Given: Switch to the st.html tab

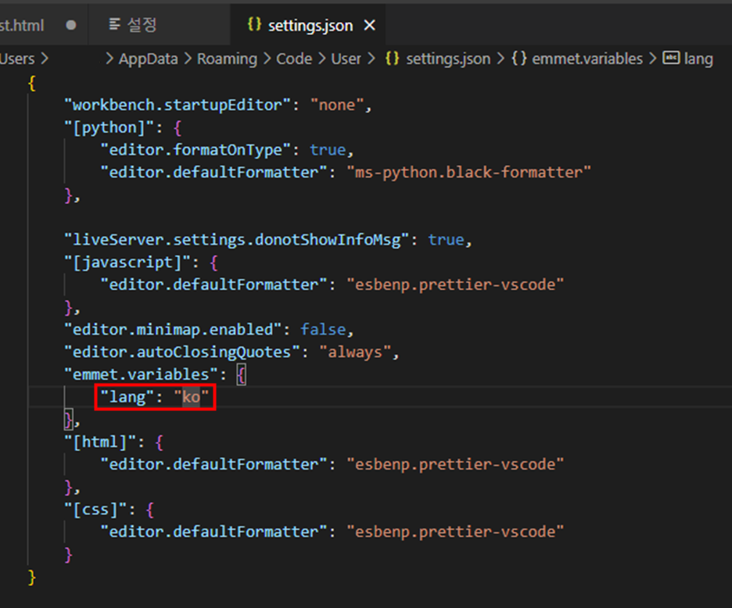Looking at the screenshot, I should click(23, 24).
